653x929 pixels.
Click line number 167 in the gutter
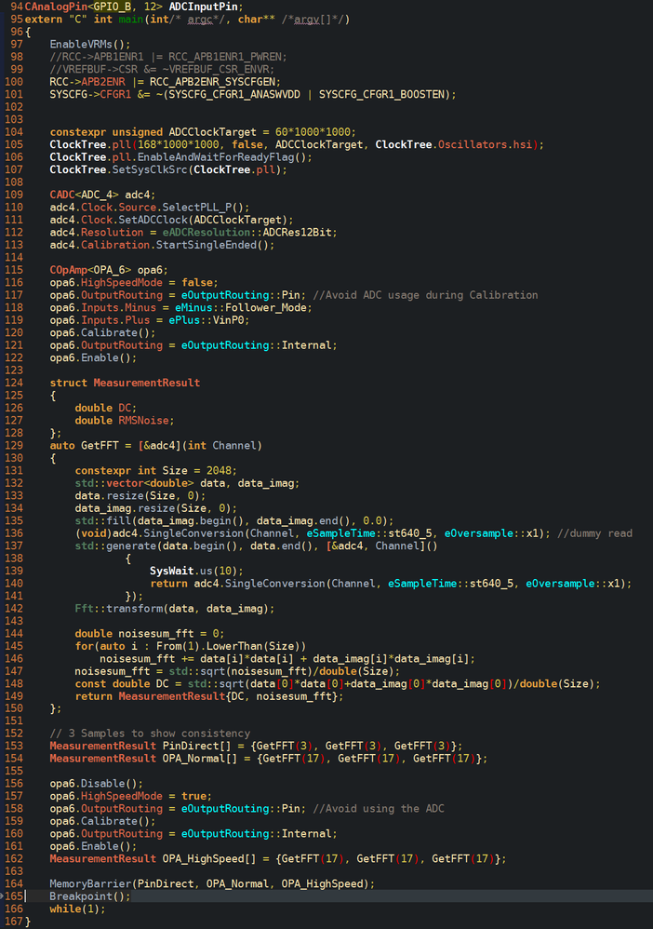tap(14, 922)
